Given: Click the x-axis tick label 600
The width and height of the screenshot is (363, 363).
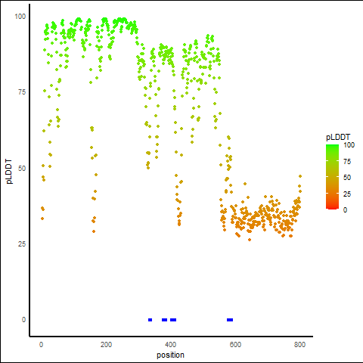Looking at the screenshot, I should (235, 345).
